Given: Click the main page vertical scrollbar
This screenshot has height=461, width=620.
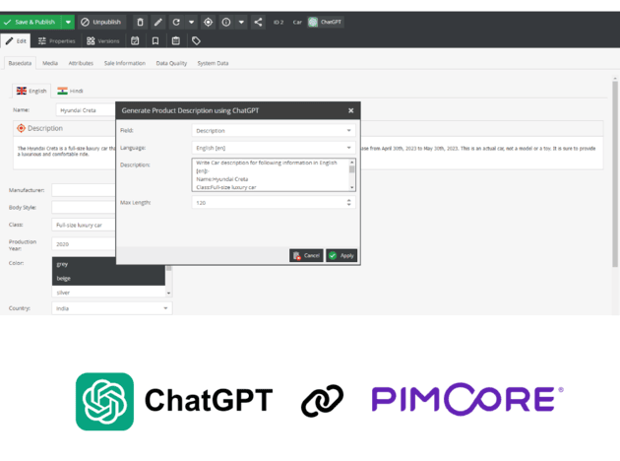Looking at the screenshot, I should pos(615,174).
